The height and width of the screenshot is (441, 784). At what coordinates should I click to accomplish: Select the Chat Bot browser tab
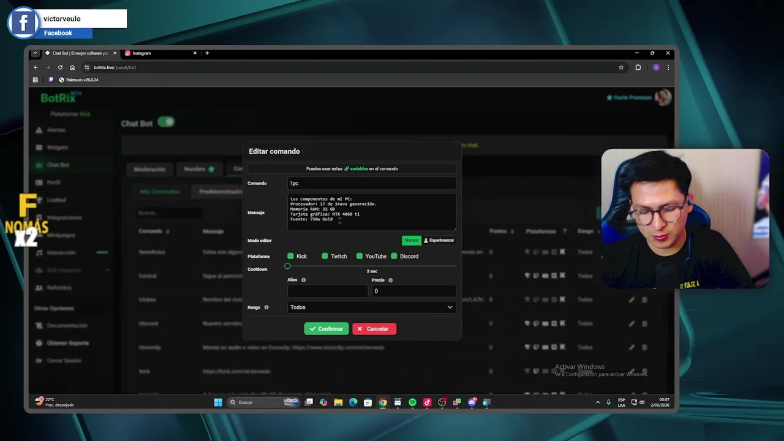[x=80, y=53]
